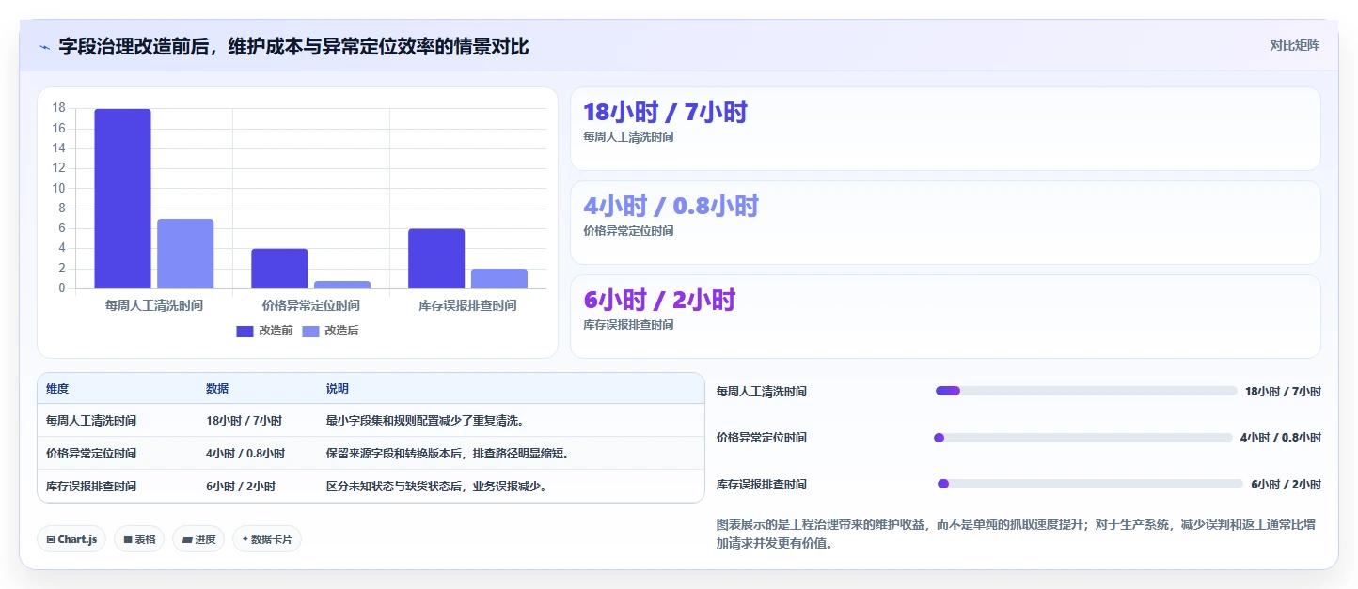Click the 维度 table column header

pyautogui.click(x=57, y=389)
